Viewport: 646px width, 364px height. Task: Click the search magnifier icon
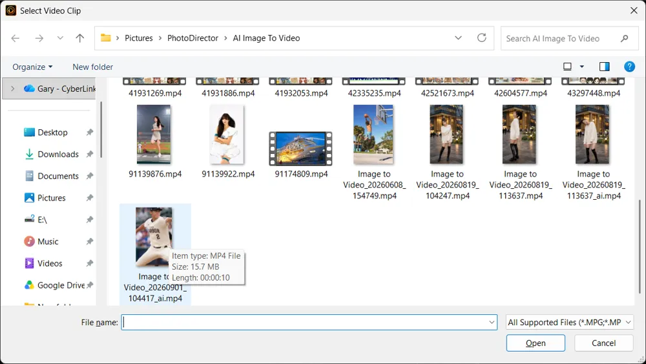pos(625,38)
